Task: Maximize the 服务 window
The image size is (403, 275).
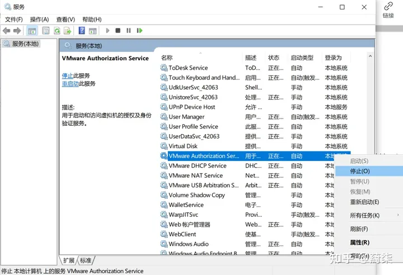Action: [x=342, y=7]
